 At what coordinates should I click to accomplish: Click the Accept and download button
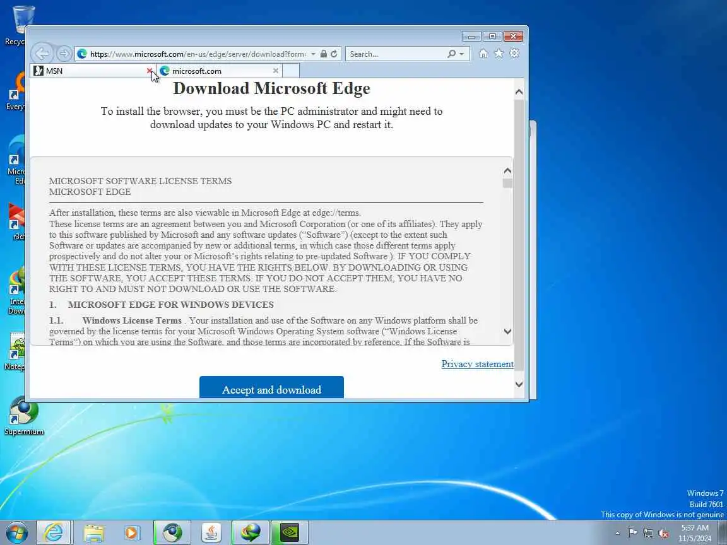[x=272, y=387]
